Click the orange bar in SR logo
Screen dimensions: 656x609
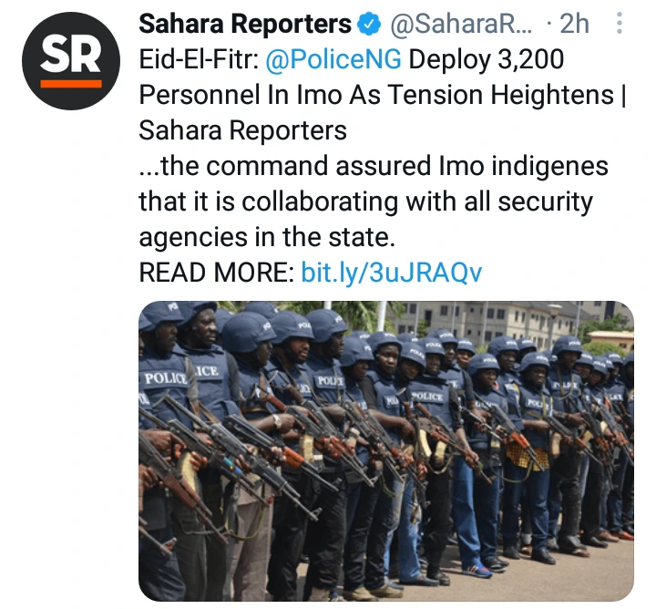(x=71, y=84)
